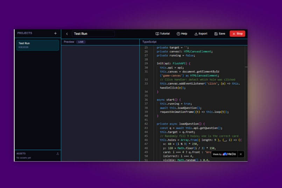This screenshot has height=188, width=282.
Task: Open the Made by MeDo link
Action: coord(224,154)
